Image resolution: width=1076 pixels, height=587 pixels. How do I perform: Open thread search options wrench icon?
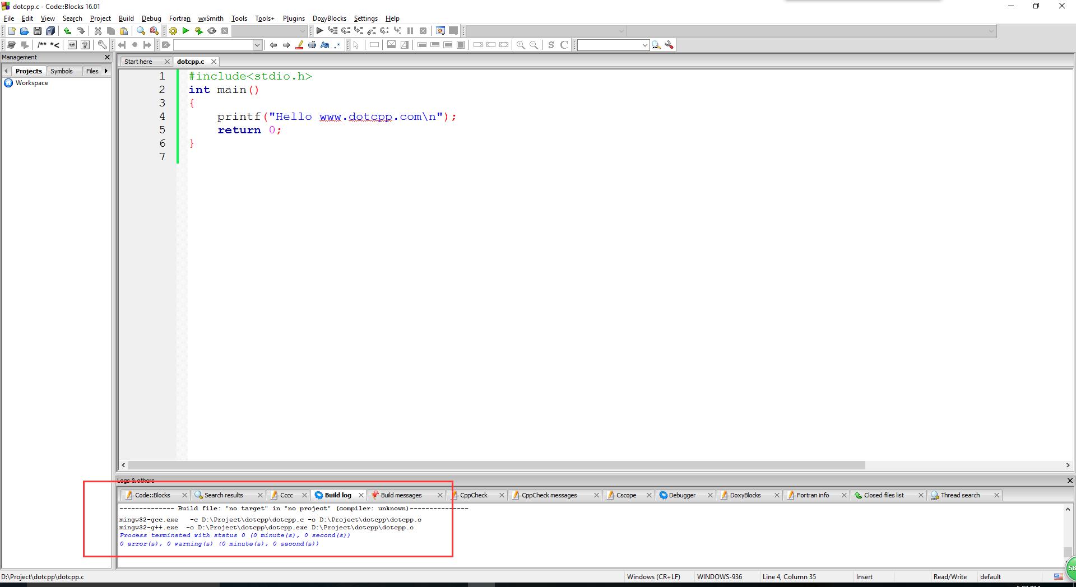[669, 45]
